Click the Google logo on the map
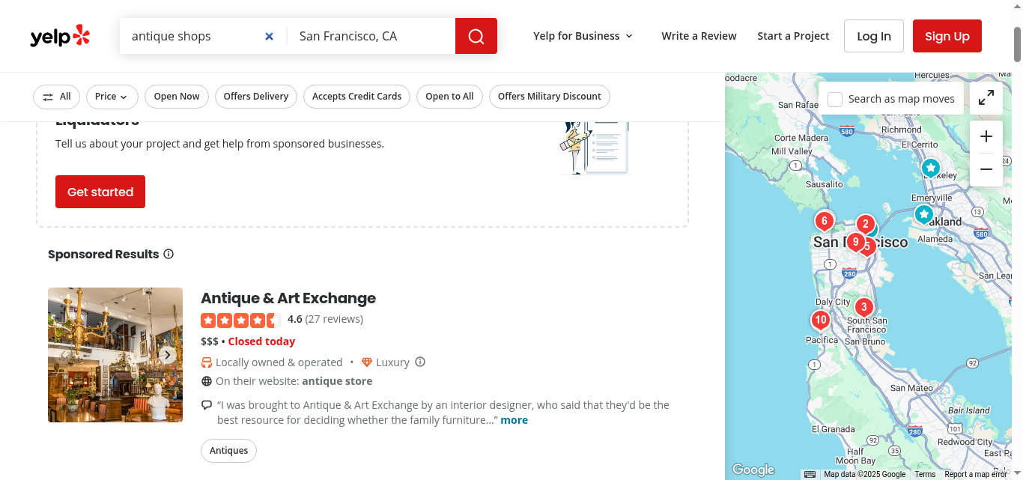The image size is (1023, 480). pos(753,470)
